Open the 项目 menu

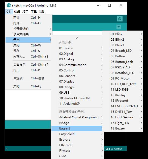pos(25,12)
